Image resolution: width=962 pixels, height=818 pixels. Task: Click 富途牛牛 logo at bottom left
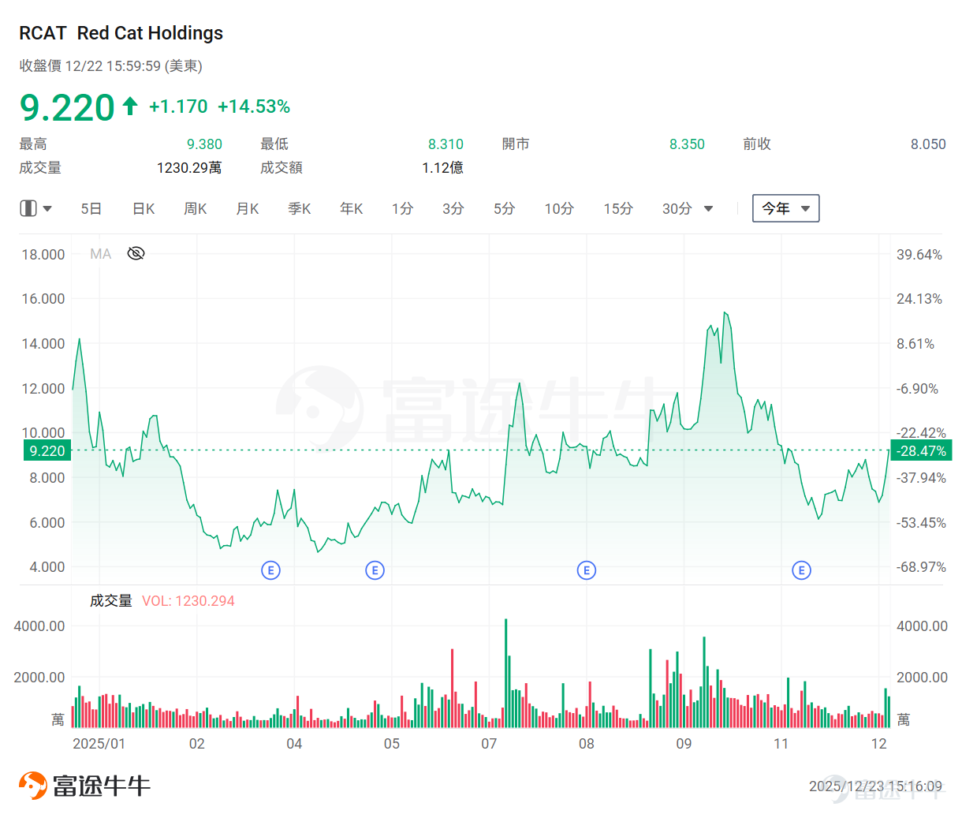pos(84,785)
